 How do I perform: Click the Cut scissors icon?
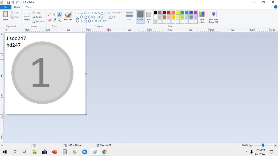(12, 12)
